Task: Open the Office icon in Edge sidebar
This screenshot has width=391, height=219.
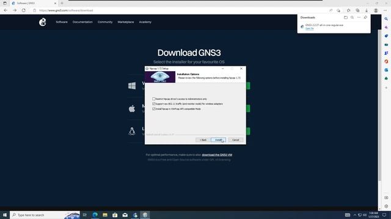Action: [x=386, y=61]
